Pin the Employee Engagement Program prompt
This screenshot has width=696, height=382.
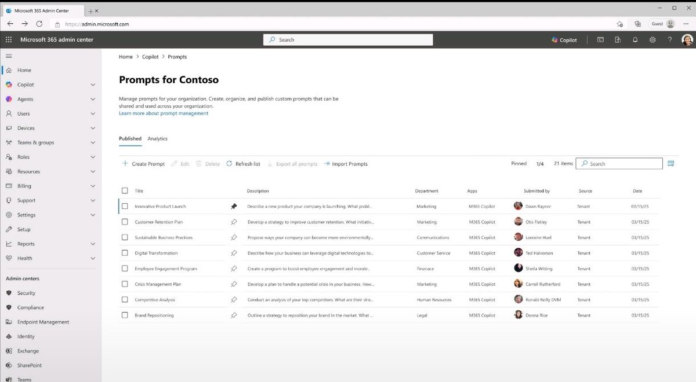pyautogui.click(x=234, y=269)
